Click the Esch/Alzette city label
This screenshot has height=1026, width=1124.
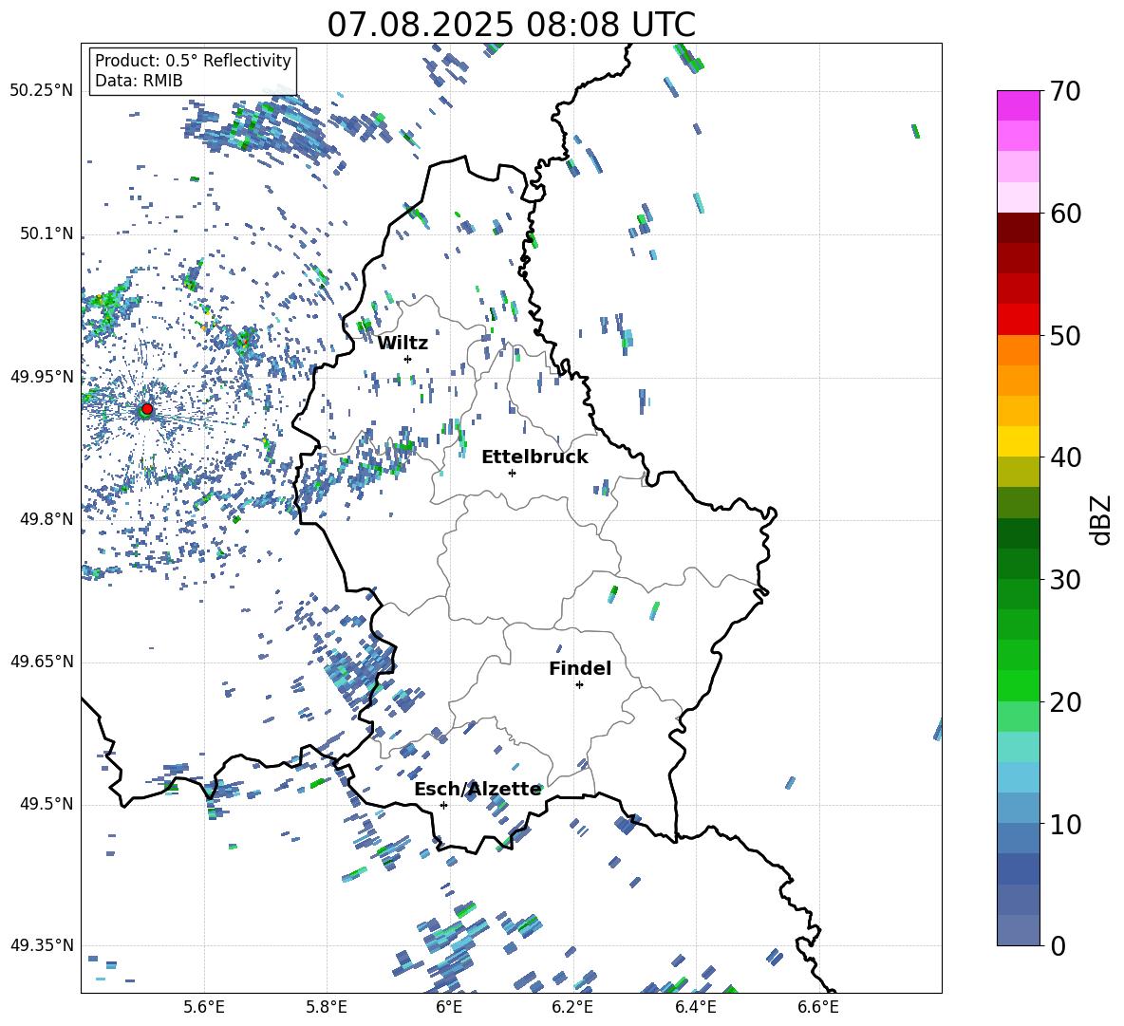point(478,789)
